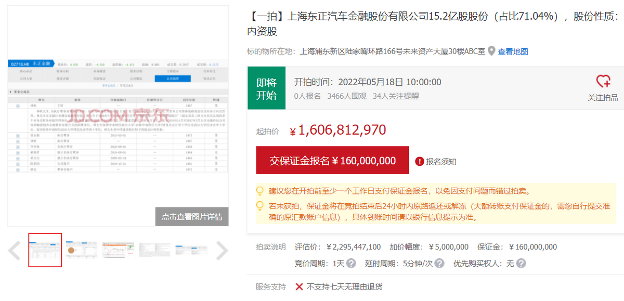
Task: Go to next thumbnail with right arrow
Action: pos(222,251)
